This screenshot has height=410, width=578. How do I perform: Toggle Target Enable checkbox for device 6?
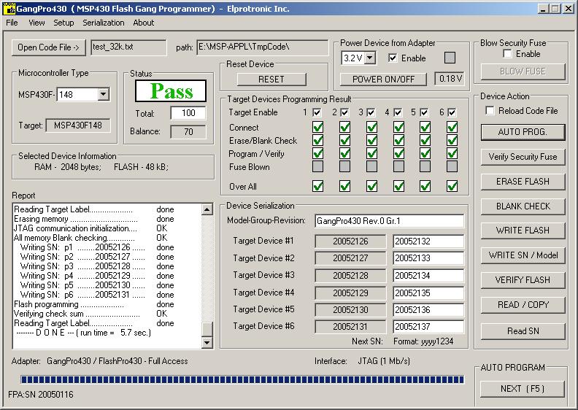(452, 112)
